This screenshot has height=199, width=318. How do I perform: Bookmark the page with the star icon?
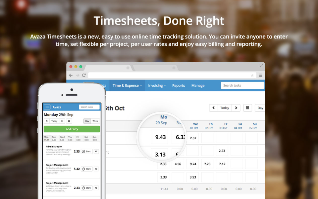pos(252,75)
